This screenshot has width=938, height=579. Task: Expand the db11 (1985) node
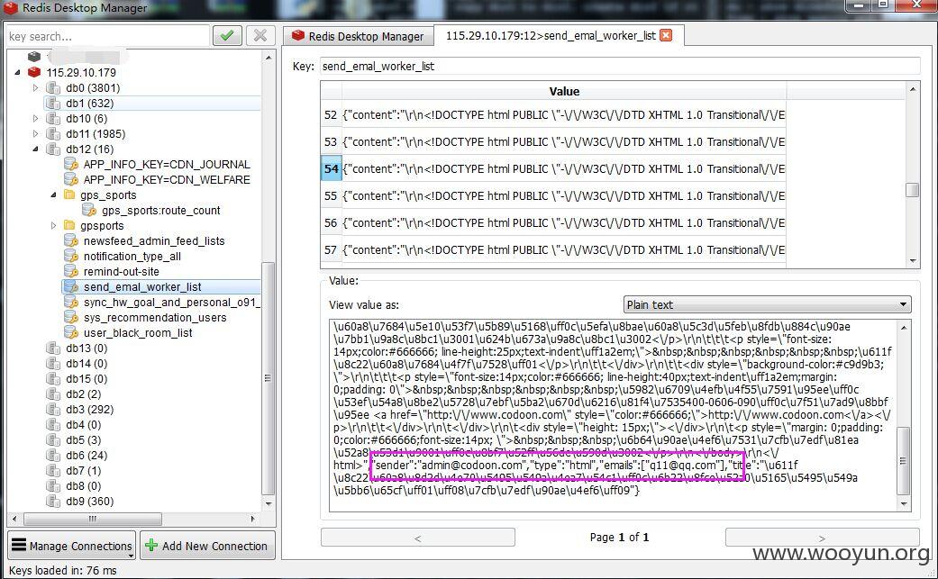35,134
